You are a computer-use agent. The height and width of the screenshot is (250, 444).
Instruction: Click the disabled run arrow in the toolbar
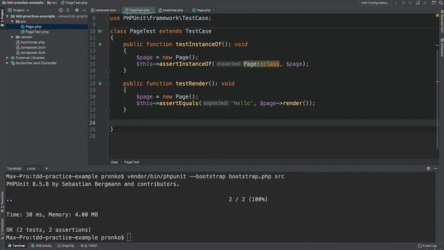[396, 3]
